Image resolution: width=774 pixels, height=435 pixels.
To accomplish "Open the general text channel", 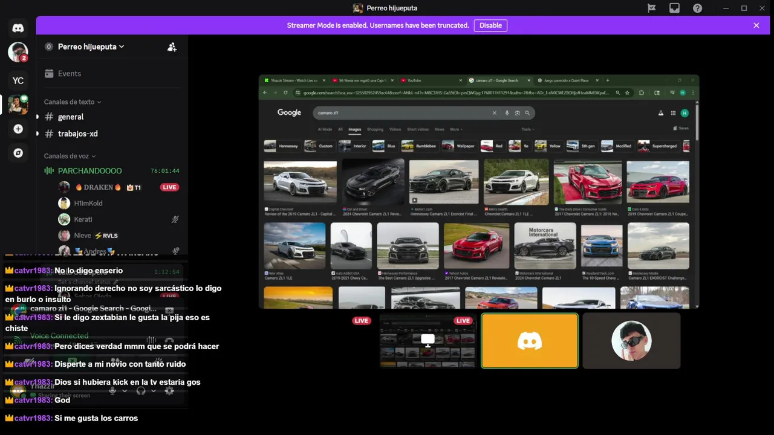I will click(x=112, y=117).
